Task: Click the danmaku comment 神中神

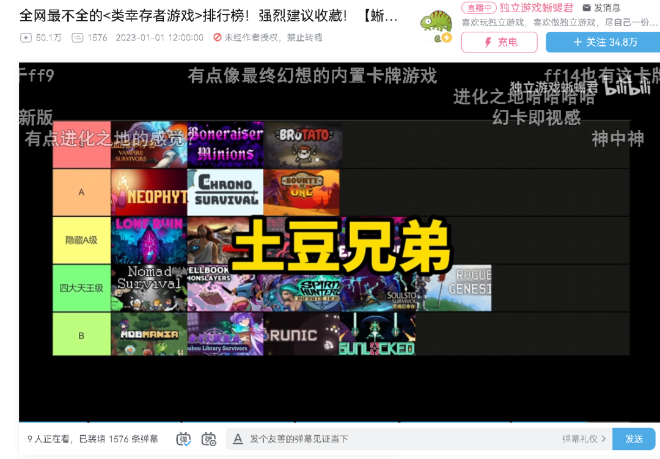Action: pyautogui.click(x=617, y=139)
